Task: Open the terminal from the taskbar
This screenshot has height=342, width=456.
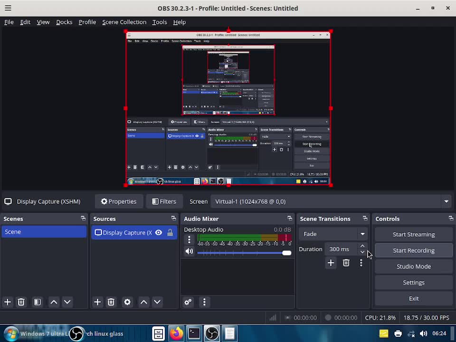Action: (194, 333)
